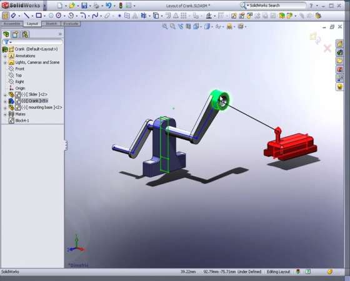Viewport: 350px width, 281px height.
Task: Select the Point sketch tool
Action: (119, 16)
